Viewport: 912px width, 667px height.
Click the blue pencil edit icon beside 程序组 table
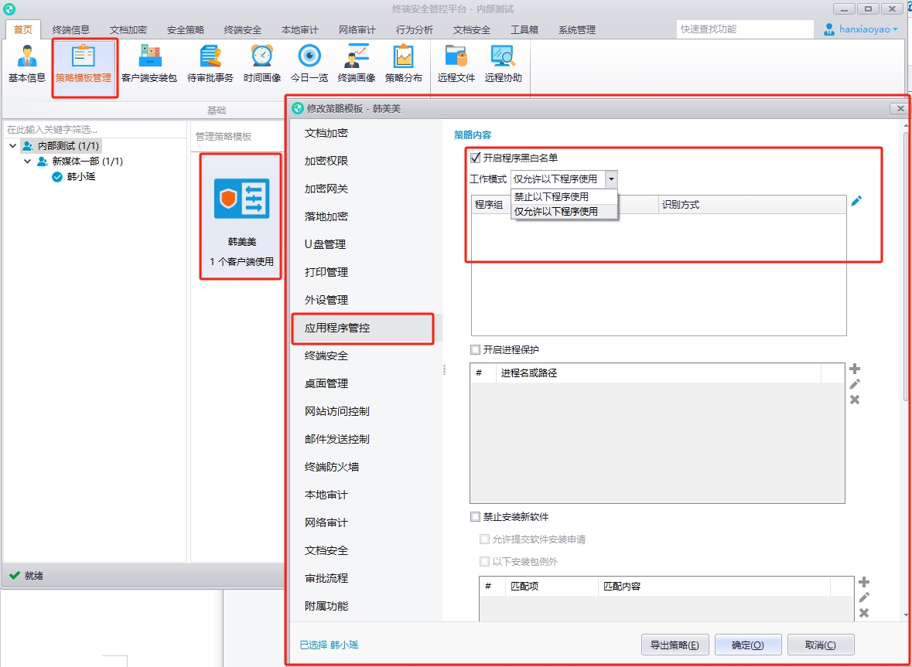856,201
